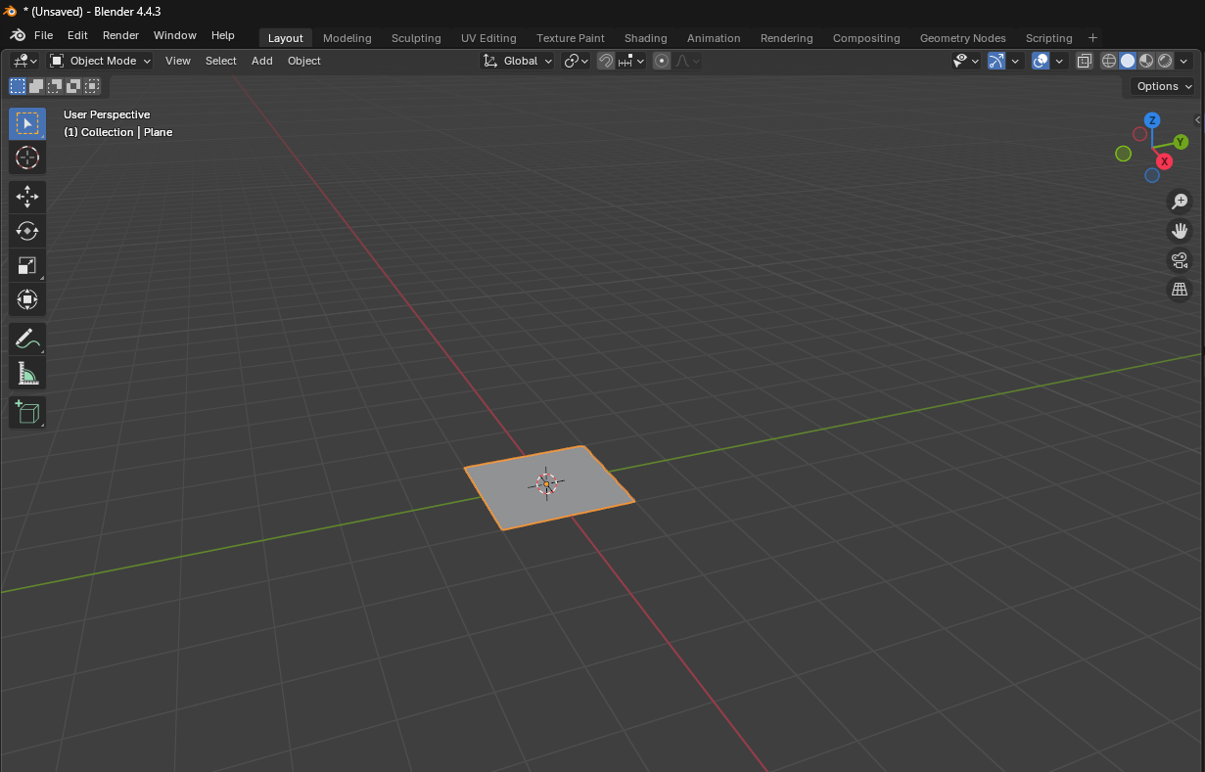This screenshot has width=1205, height=772.
Task: Click the negative Y axis gizmo circle
Action: pyautogui.click(x=1124, y=154)
